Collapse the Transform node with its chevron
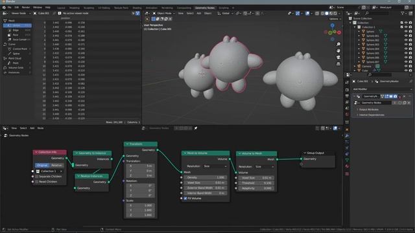The height and width of the screenshot is (233, 415). (x=127, y=144)
